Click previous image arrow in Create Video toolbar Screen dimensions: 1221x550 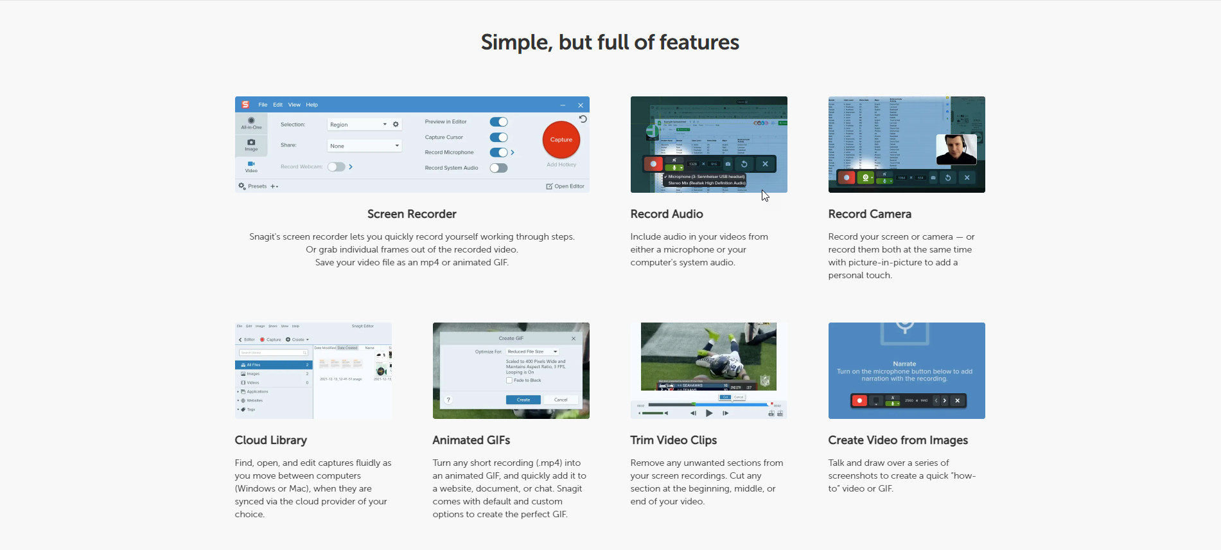click(936, 400)
